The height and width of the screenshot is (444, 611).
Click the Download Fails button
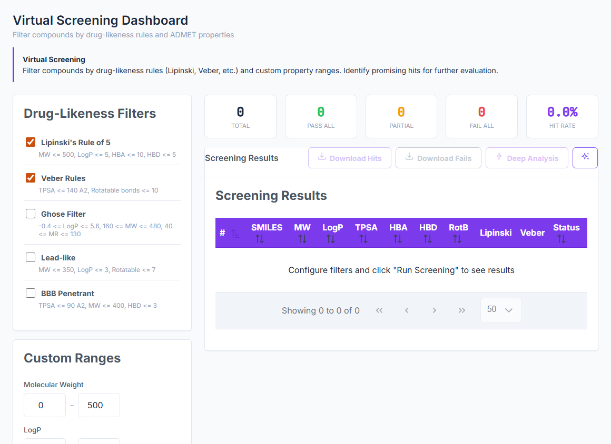(x=438, y=158)
